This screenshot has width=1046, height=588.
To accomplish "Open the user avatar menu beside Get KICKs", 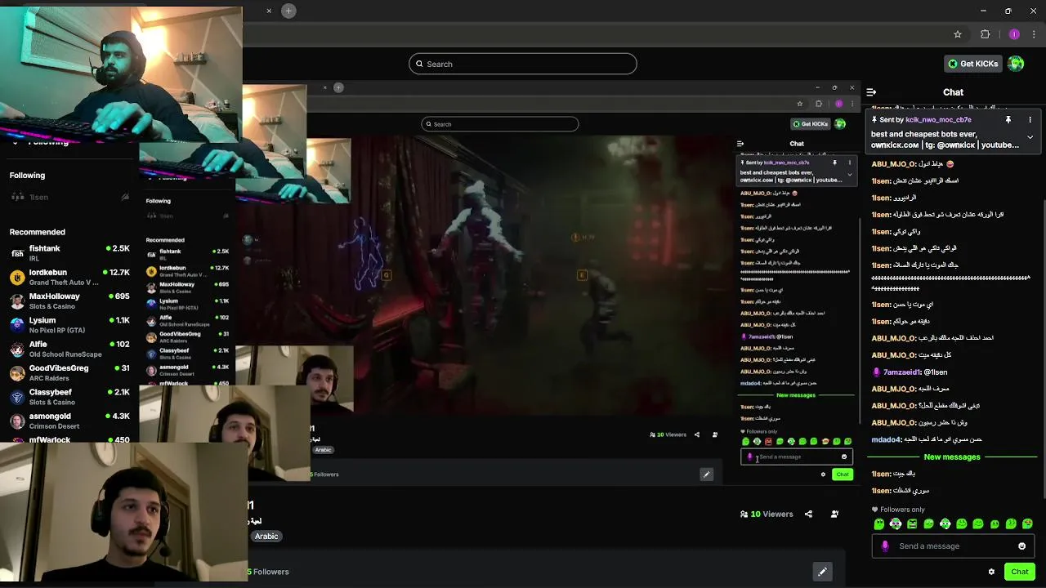I will tap(1016, 64).
